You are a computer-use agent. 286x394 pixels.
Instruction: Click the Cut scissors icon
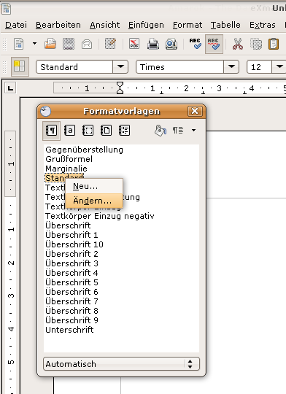(238, 44)
